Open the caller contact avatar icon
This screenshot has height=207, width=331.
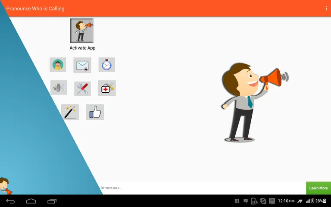tap(58, 65)
